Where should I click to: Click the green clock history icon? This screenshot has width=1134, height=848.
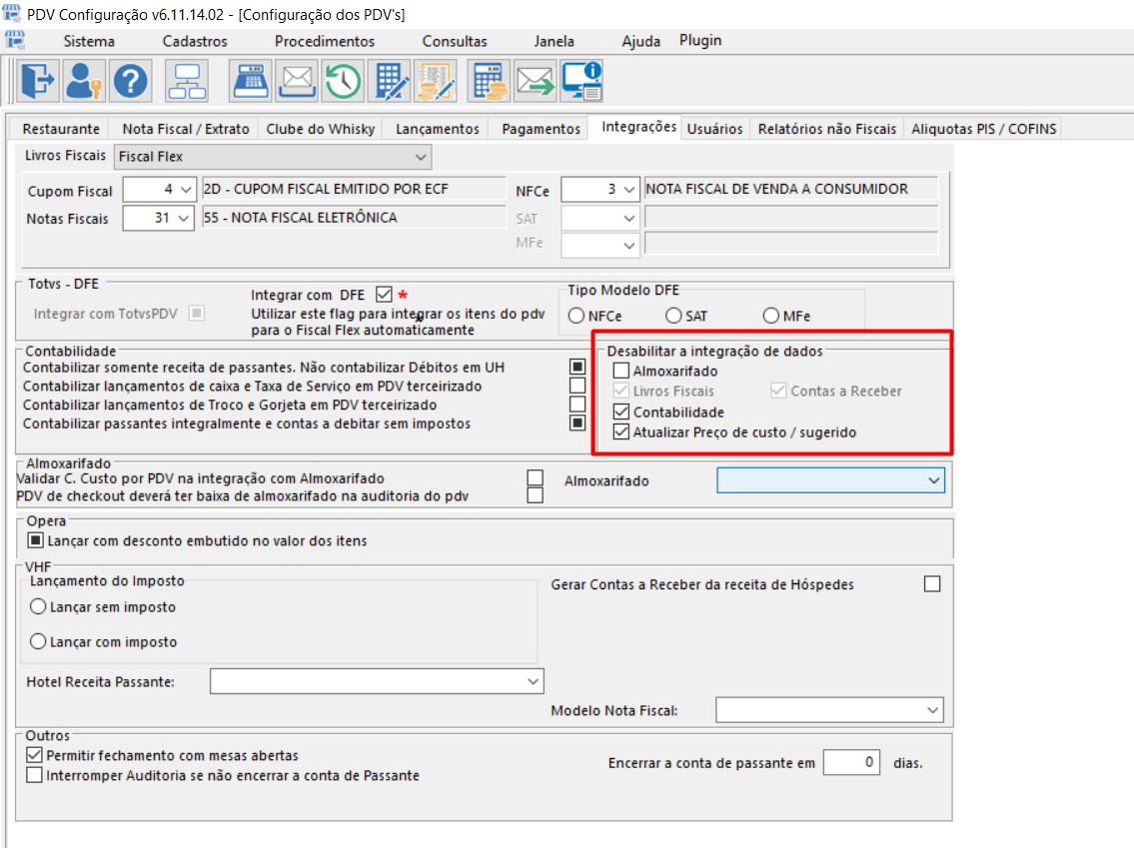pos(343,80)
